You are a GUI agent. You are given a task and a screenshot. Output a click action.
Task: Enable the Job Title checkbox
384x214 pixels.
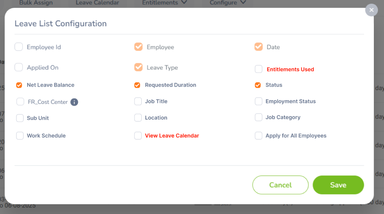point(138,102)
